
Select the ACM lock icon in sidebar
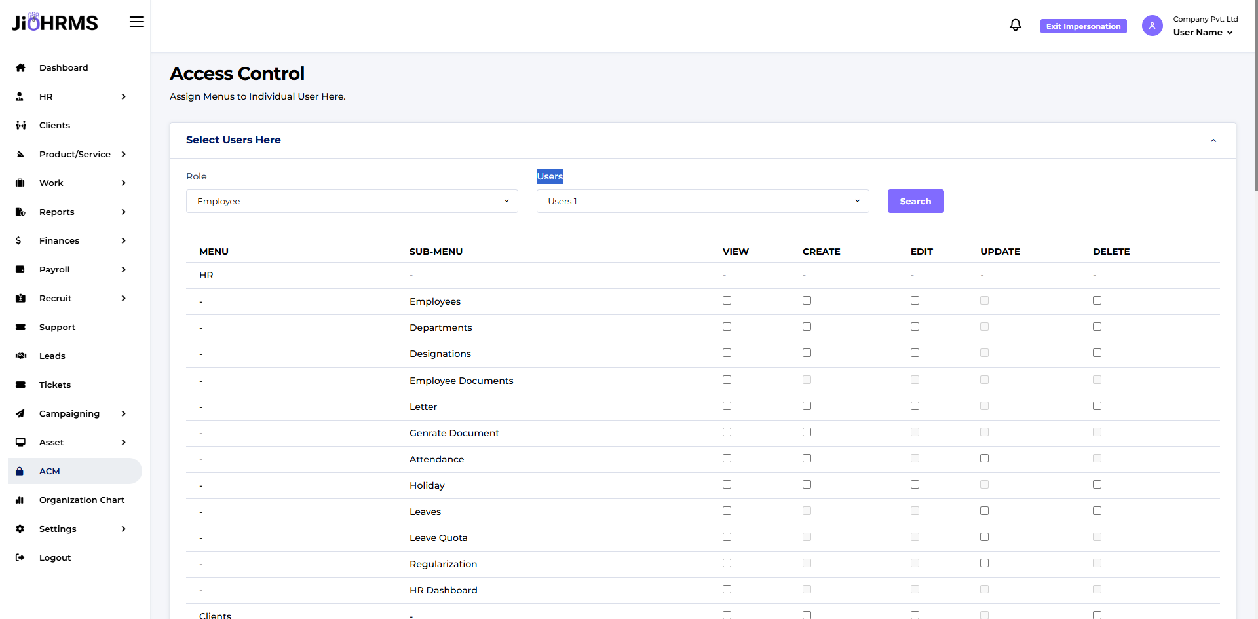(x=20, y=471)
